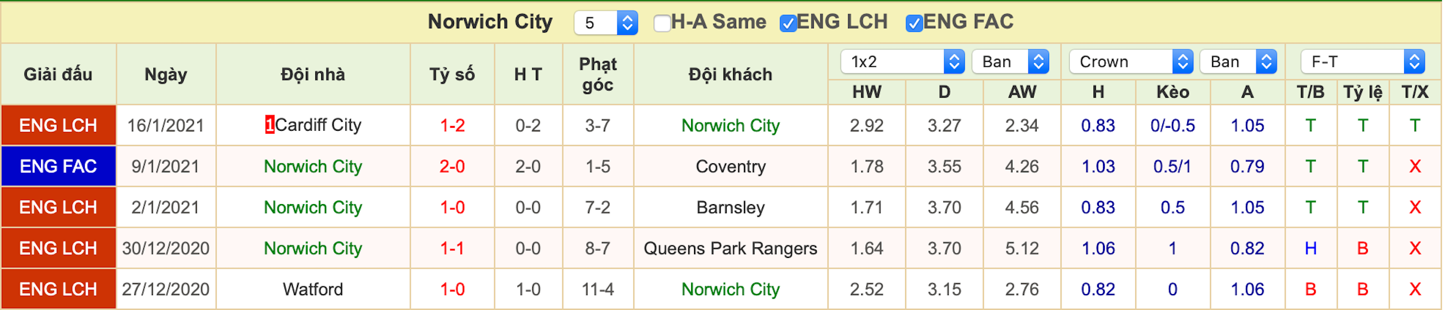The height and width of the screenshot is (310, 1445).
Task: Open the Cardiff City team link
Action: [318, 125]
